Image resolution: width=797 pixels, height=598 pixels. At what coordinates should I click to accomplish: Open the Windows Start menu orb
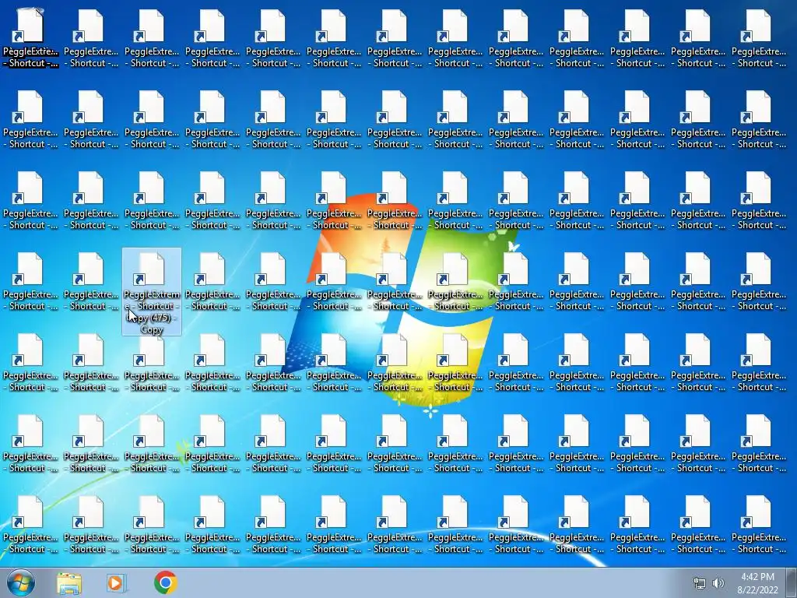[x=20, y=582]
